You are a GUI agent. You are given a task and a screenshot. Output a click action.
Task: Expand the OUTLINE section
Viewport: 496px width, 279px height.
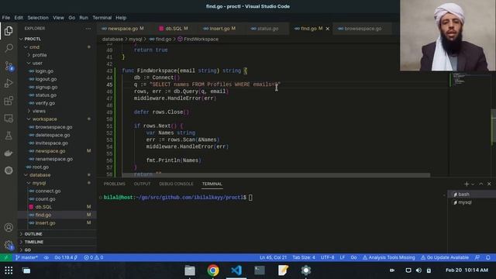tap(57, 234)
